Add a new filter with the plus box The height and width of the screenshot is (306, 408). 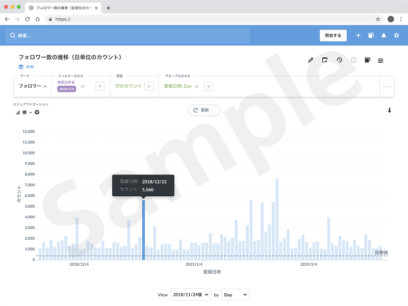coord(100,86)
